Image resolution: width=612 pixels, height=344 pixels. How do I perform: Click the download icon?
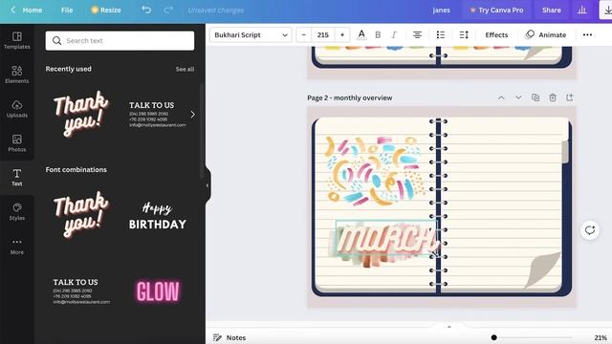[606, 11]
